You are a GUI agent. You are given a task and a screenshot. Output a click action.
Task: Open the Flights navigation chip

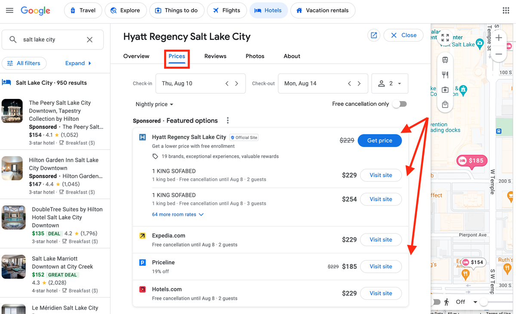(x=227, y=11)
